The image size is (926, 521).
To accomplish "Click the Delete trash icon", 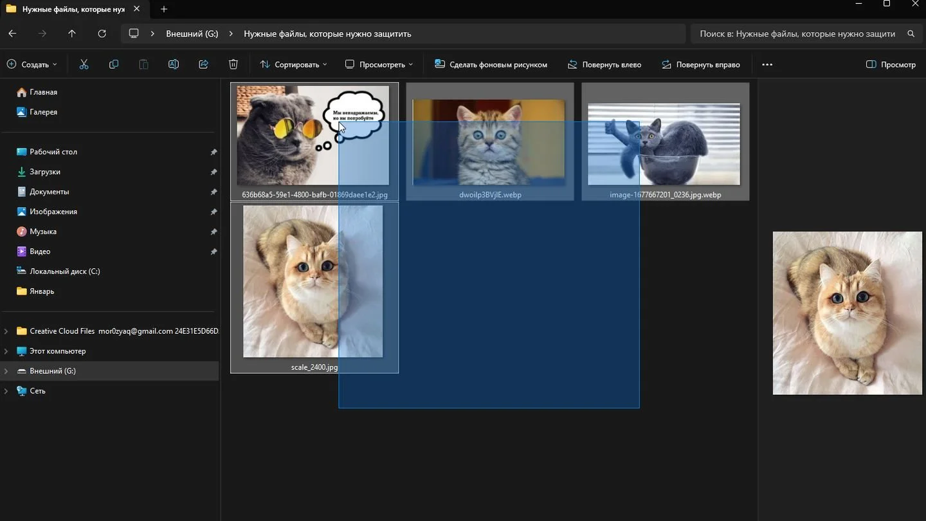I will point(233,64).
